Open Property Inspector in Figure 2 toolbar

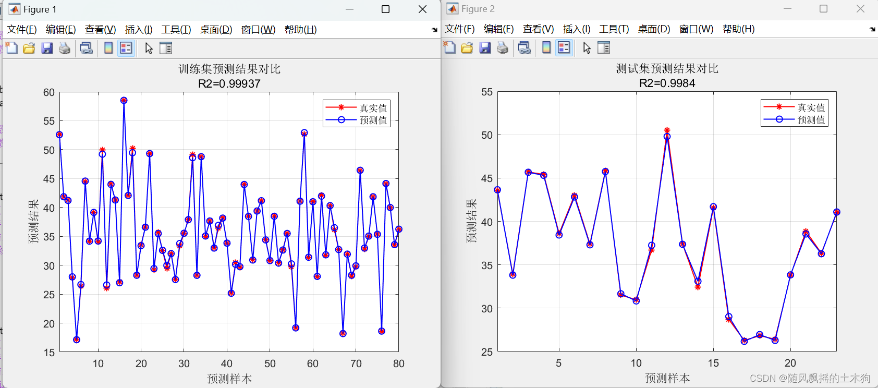(604, 48)
